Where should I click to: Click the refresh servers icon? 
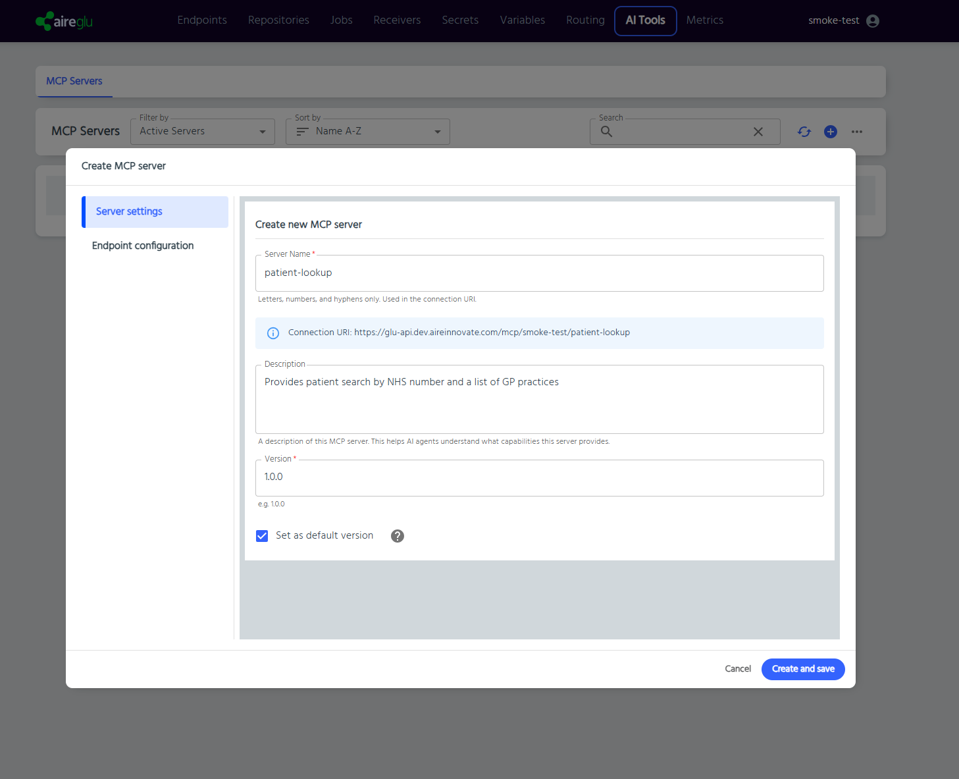[x=804, y=132]
